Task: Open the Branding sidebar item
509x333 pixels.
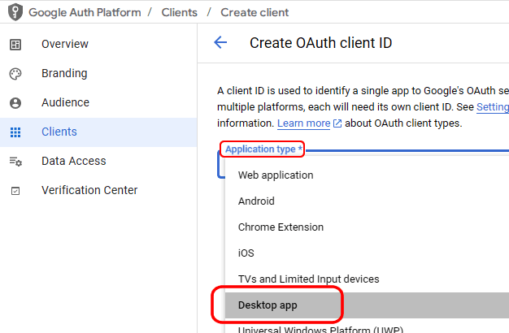Action: coord(98,74)
